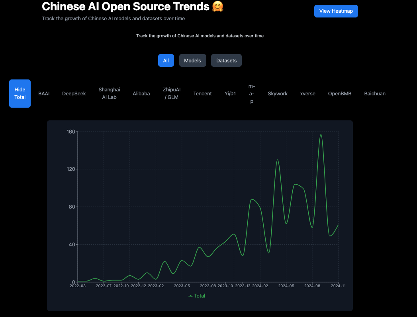Toggle the BAAI organization series

(44, 94)
